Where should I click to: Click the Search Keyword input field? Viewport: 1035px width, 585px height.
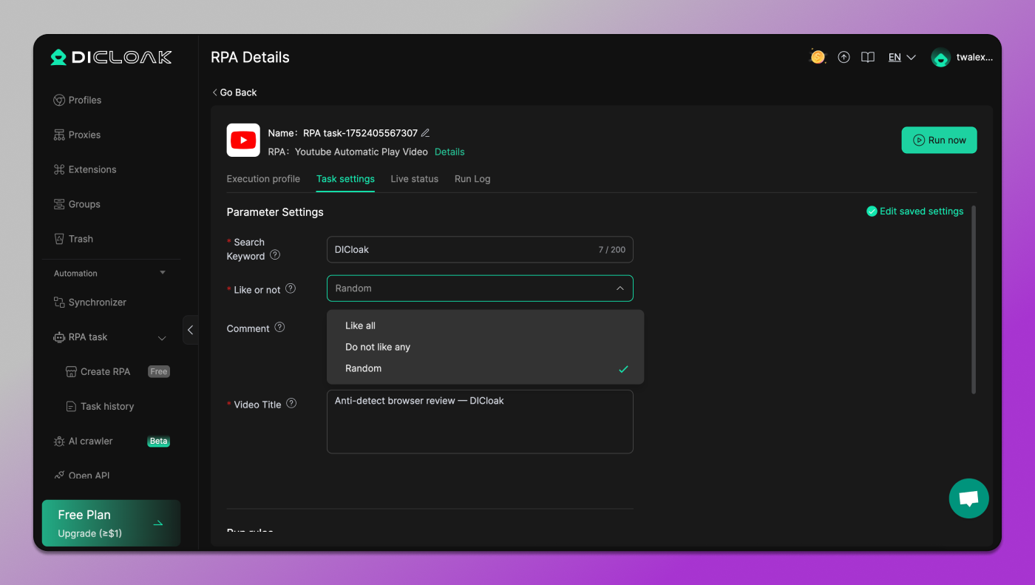coord(480,249)
